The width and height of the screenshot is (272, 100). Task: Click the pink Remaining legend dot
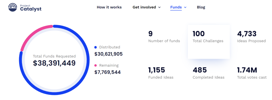[x=95, y=65]
